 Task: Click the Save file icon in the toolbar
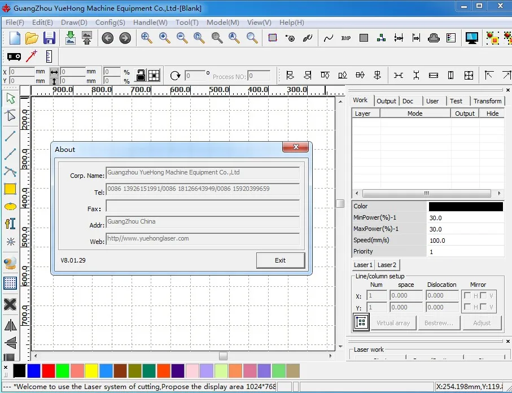(x=49, y=38)
